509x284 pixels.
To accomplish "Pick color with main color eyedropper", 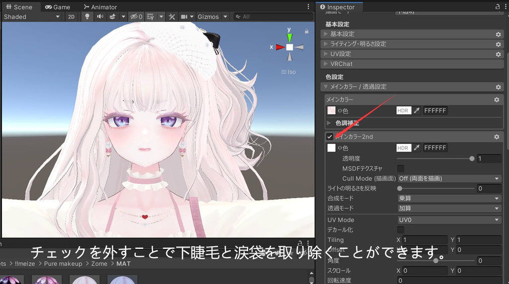I will coord(417,111).
